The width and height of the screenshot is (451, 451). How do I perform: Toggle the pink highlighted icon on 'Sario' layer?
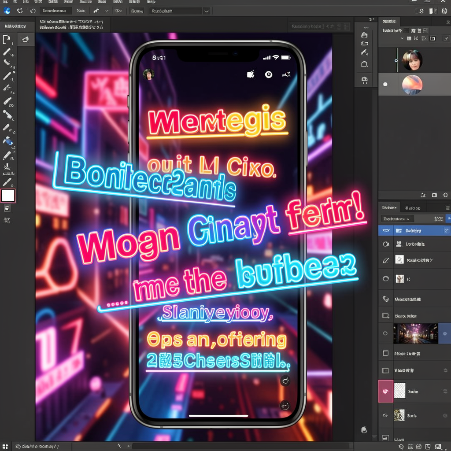(386, 391)
